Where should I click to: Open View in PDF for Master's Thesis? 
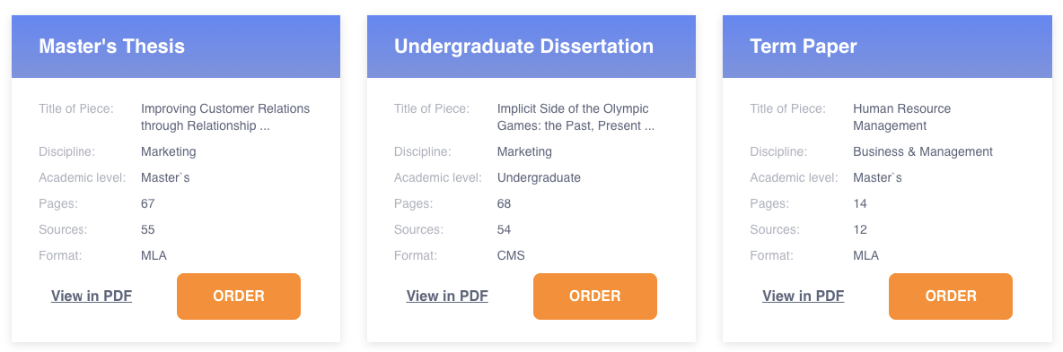[x=92, y=296]
